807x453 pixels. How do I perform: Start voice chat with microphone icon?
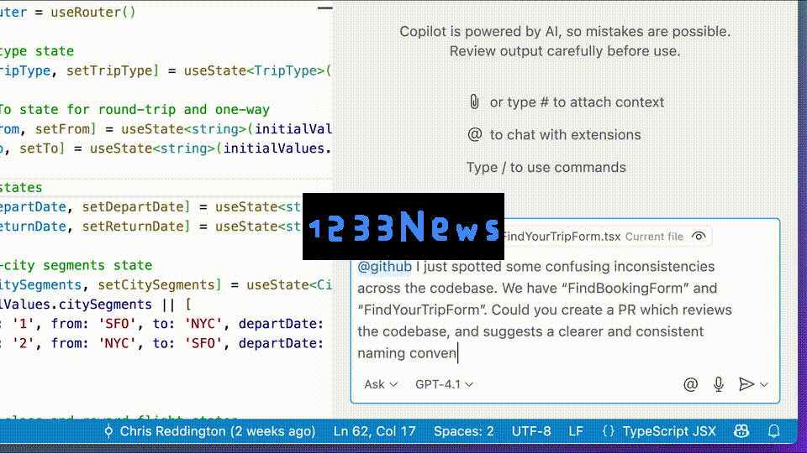(719, 384)
